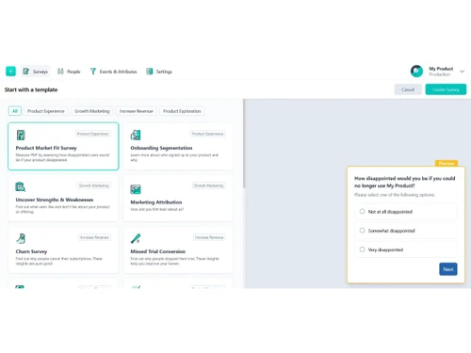471x353 pixels.
Task: Click the Surveys pencil icon
Action: [26, 72]
